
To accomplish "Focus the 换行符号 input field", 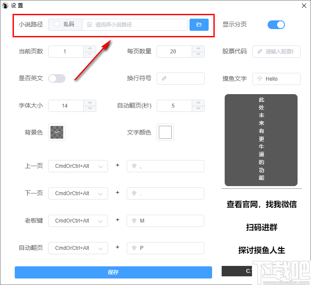I will click(x=180, y=79).
